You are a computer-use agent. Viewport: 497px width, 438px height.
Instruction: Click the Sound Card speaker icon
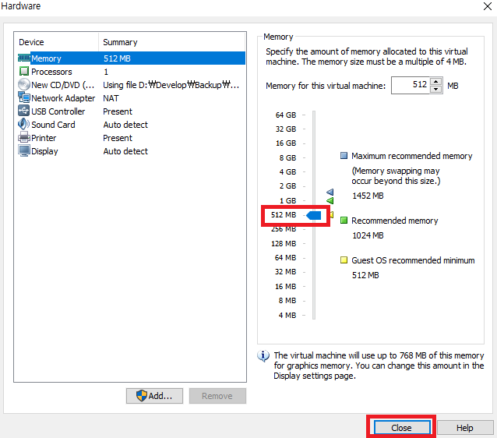24,125
